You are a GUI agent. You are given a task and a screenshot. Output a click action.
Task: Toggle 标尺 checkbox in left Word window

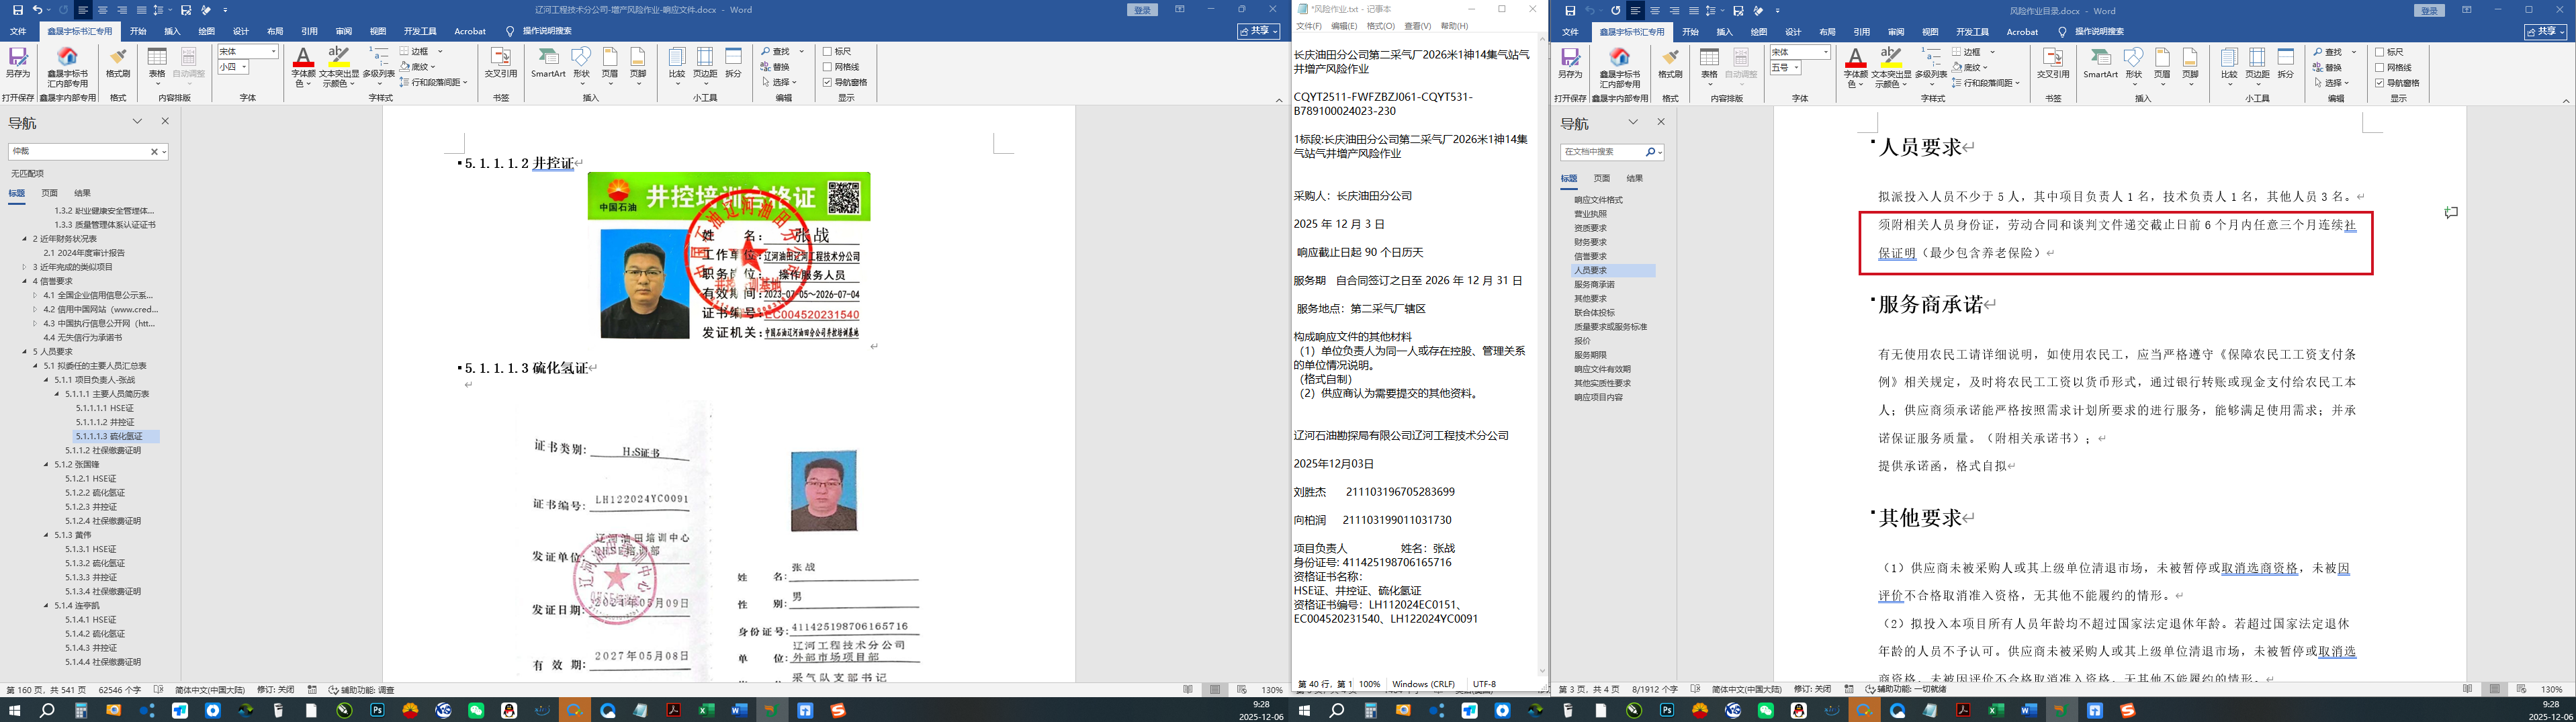coord(827,52)
